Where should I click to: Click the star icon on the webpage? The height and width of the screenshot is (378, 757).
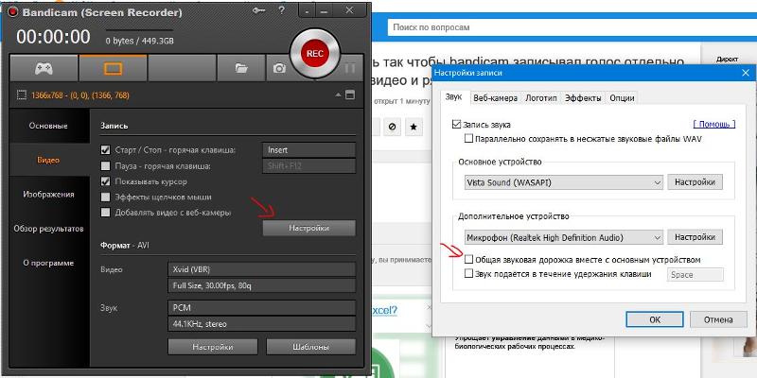click(414, 127)
